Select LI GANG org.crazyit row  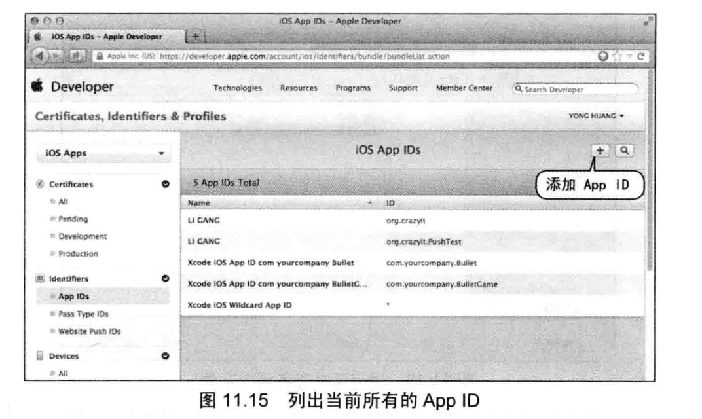413,220
